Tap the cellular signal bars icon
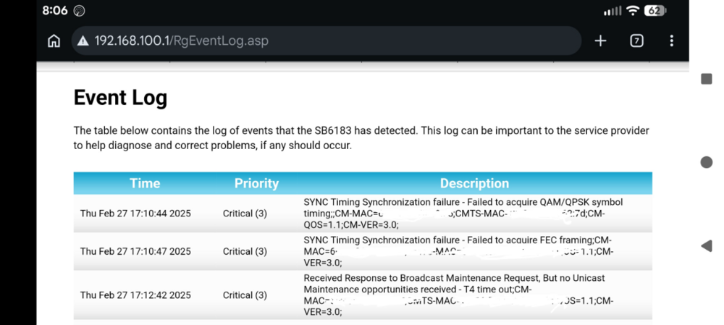Screen dimensions: 724x325 click(613, 10)
